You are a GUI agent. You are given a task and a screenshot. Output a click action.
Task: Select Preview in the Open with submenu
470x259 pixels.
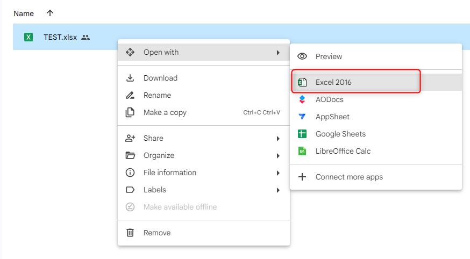tap(376, 56)
